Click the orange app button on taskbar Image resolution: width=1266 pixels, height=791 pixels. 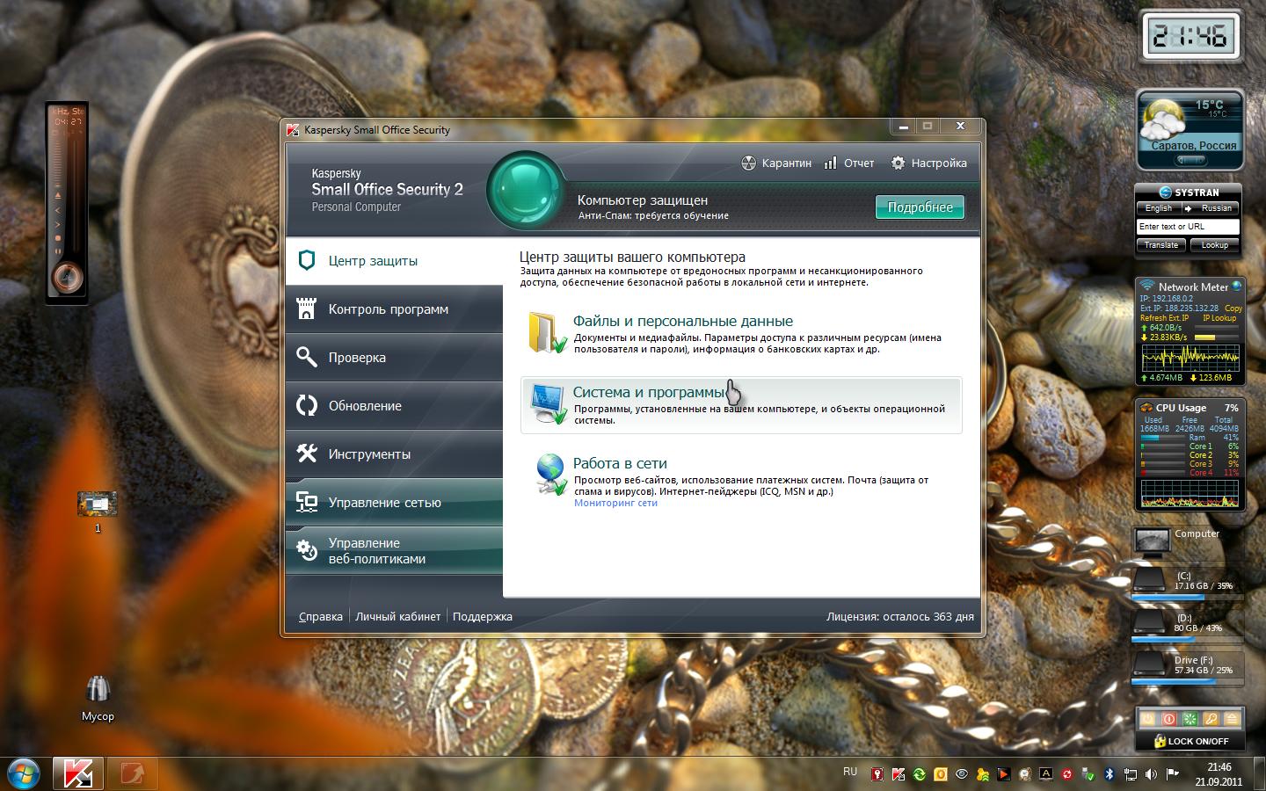(132, 773)
